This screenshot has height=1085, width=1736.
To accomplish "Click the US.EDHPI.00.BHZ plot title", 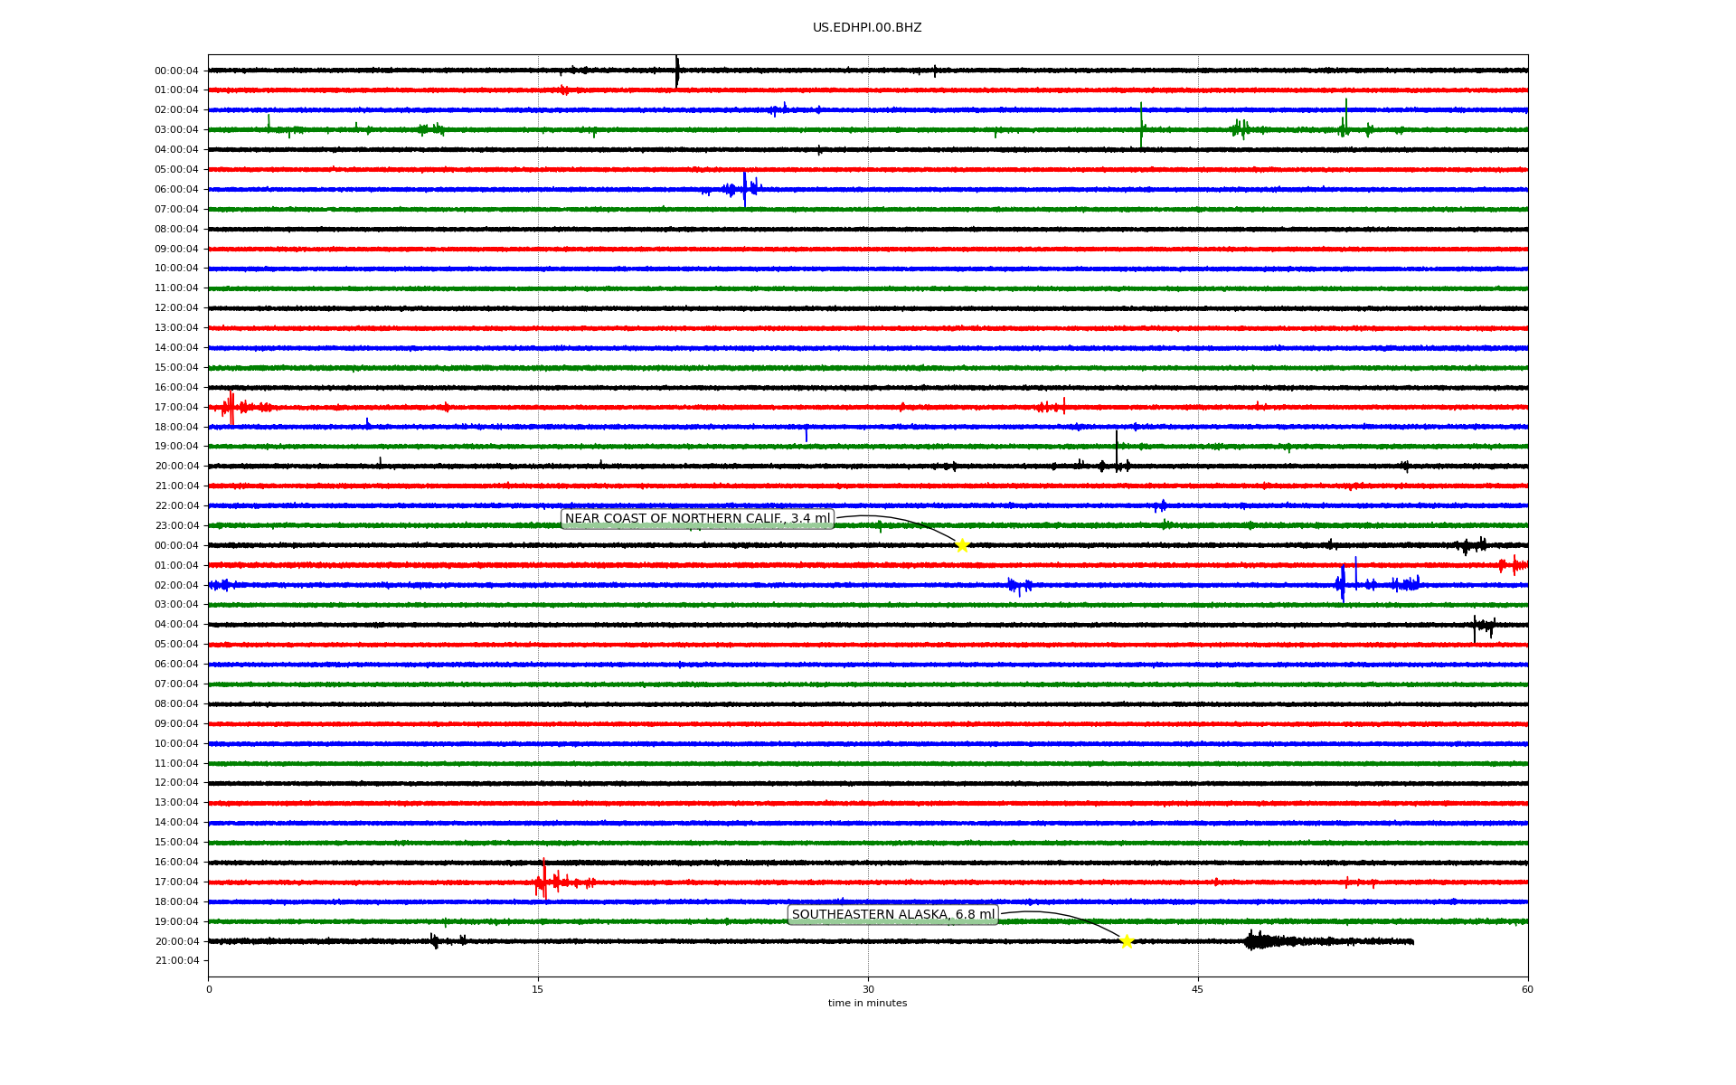I will coord(867,28).
